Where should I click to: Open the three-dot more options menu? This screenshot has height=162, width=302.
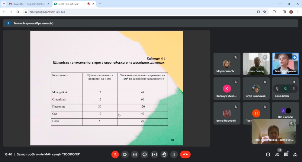coord(174,154)
